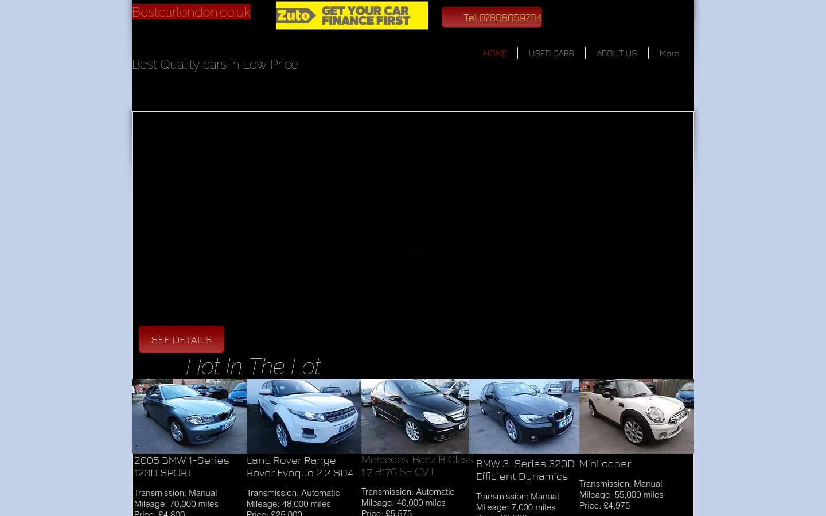826x516 pixels.
Task: Click the Mini's Transmission: Manual text
Action: click(x=621, y=484)
